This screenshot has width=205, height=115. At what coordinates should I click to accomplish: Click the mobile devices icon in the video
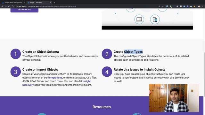(155, 19)
